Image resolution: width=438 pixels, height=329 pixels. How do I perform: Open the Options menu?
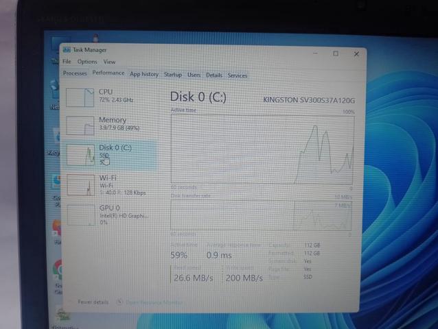click(87, 62)
